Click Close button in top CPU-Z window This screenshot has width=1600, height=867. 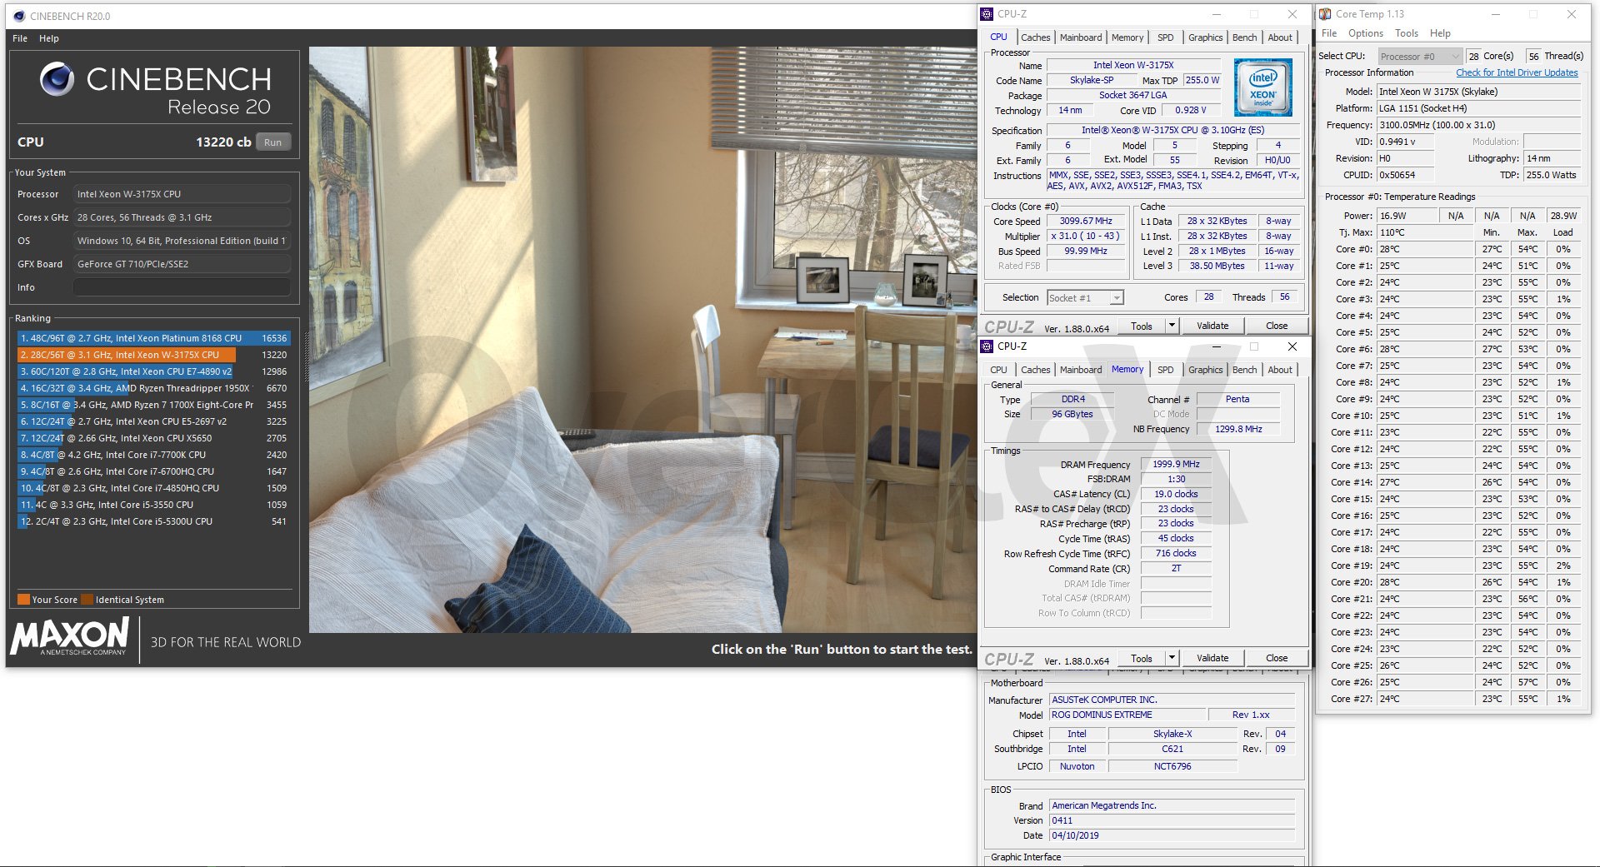pos(1277,326)
